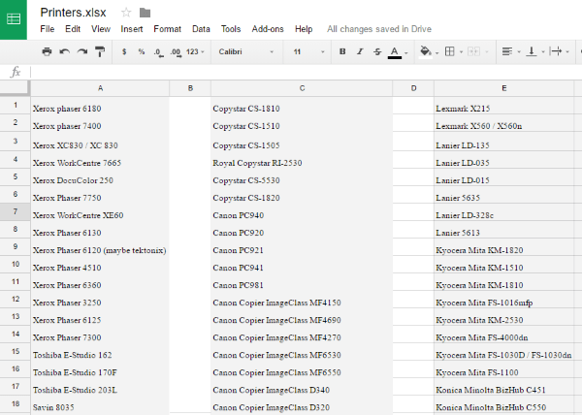Select cell 'Canon Copier ImageClass D340'
The image size is (582, 415).
pyautogui.click(x=302, y=387)
